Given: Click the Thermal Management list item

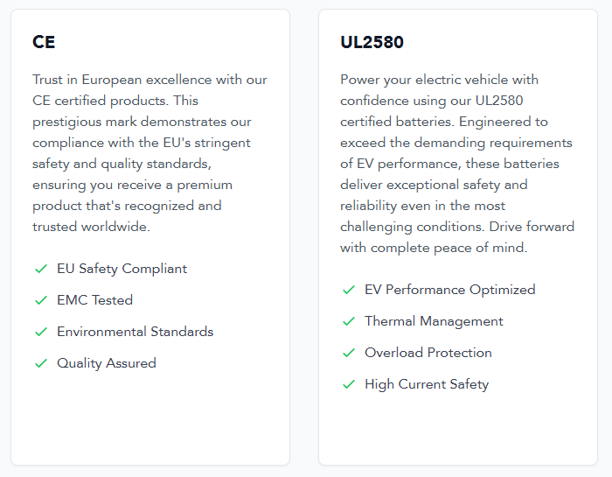Looking at the screenshot, I should click(434, 321).
